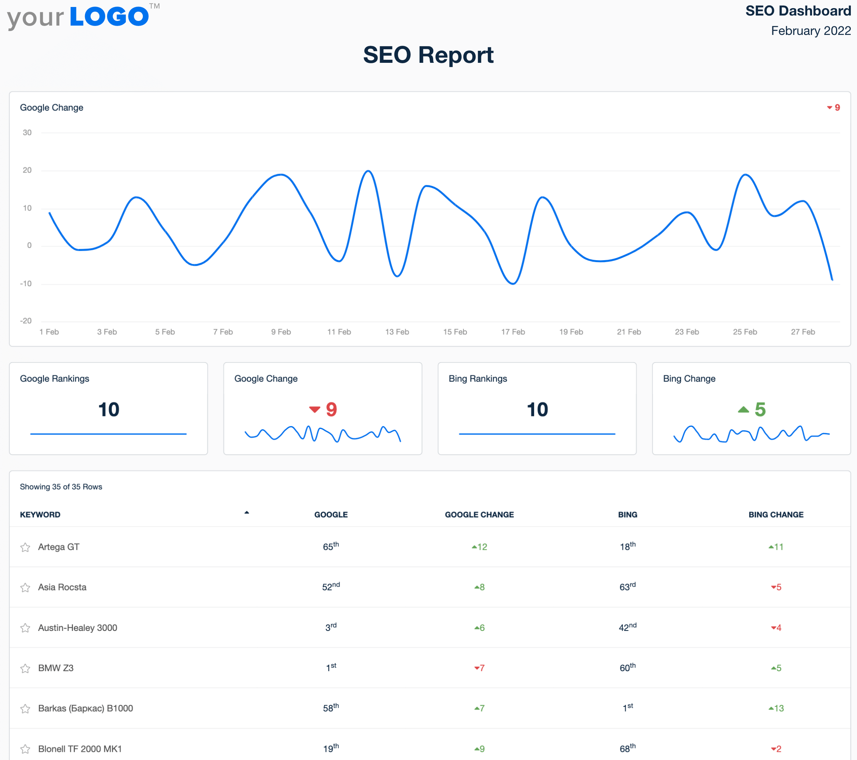857x760 pixels.
Task: Open the Austin-Healey 3000 keyword entry
Action: (78, 628)
